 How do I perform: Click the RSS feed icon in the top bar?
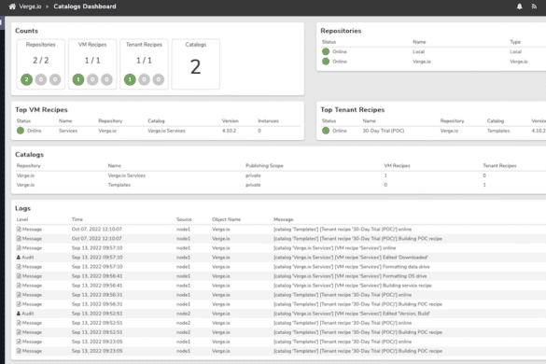coord(534,7)
